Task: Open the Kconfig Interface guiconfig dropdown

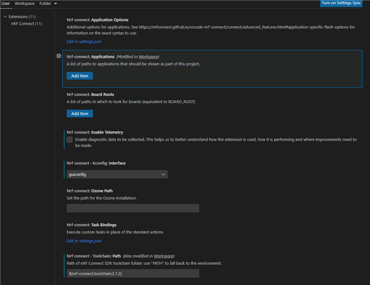Action: (x=117, y=175)
